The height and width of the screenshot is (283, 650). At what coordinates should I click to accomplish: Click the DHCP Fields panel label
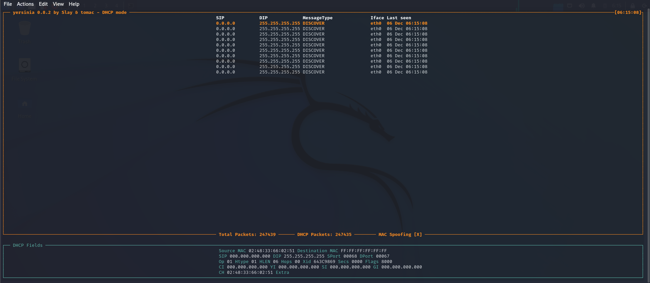pyautogui.click(x=28, y=245)
